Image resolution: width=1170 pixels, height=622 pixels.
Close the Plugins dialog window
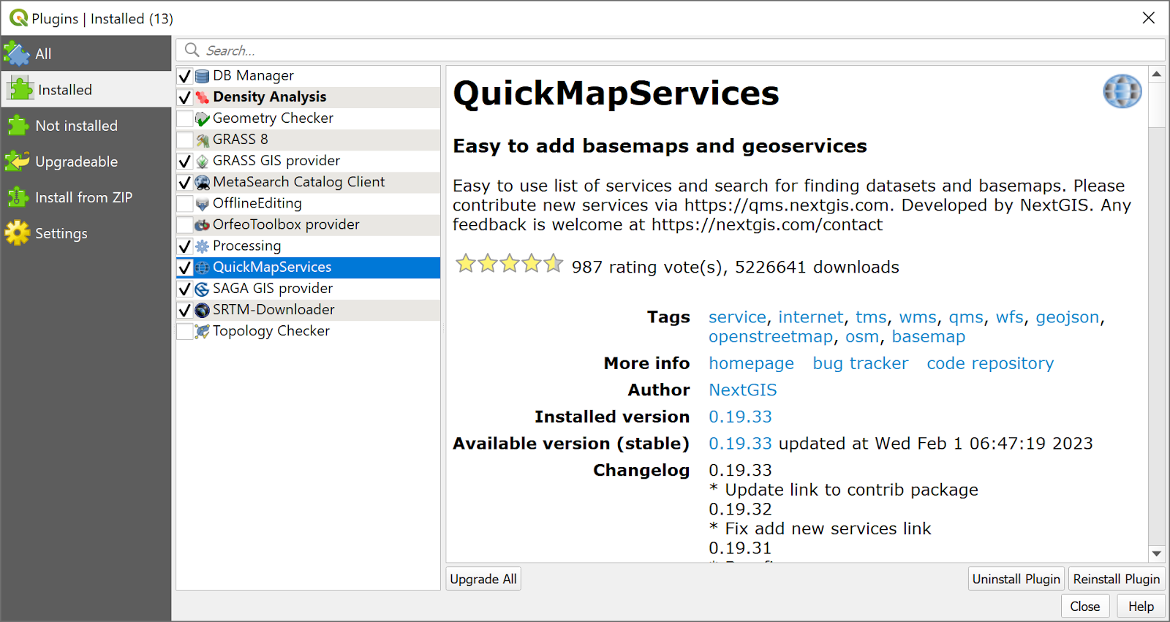(1149, 18)
